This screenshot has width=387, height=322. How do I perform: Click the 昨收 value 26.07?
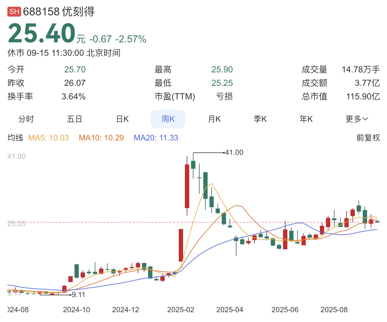click(75, 83)
